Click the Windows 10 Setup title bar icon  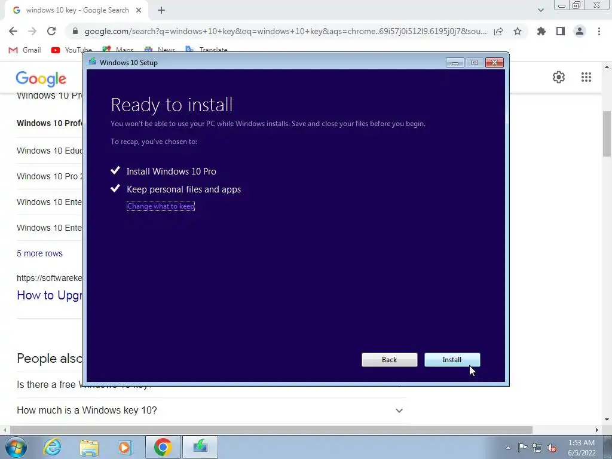tap(93, 62)
